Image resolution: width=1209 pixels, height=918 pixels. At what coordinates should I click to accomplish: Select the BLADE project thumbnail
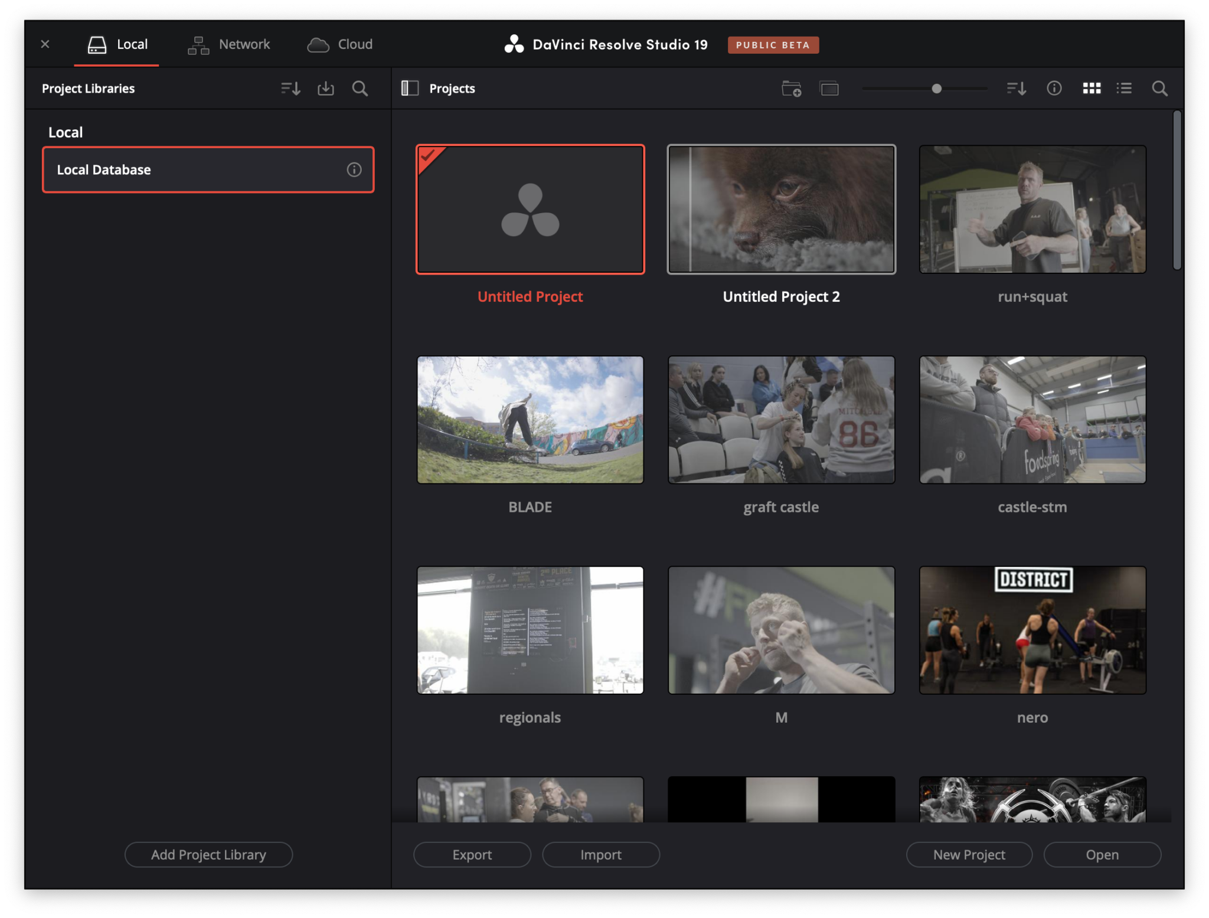pyautogui.click(x=530, y=420)
